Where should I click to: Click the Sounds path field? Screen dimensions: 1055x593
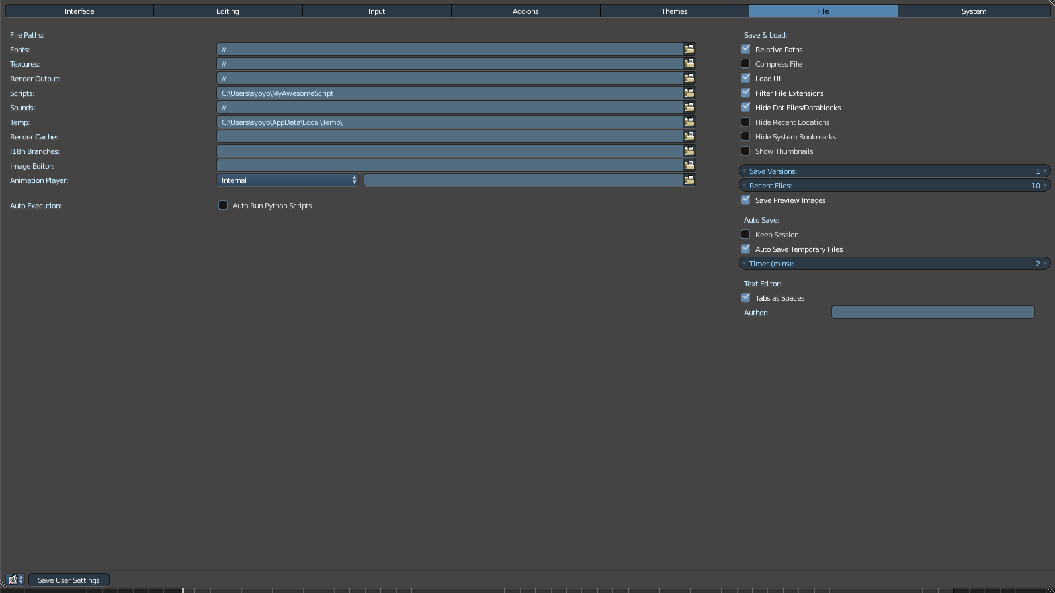[x=449, y=108]
